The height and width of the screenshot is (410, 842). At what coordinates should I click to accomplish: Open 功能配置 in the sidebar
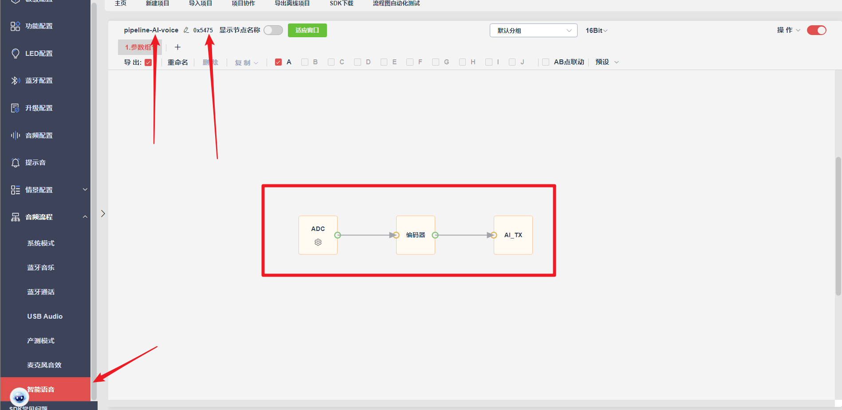45,26
